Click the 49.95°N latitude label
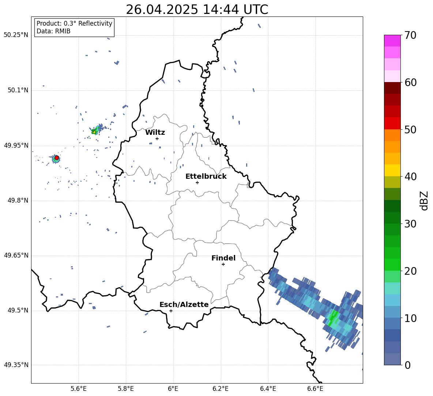 (x=16, y=145)
